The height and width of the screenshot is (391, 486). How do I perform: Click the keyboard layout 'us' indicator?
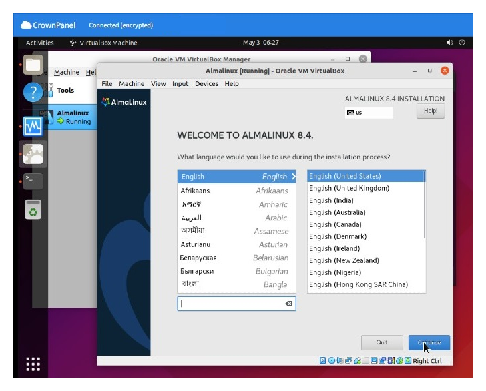tap(369, 113)
